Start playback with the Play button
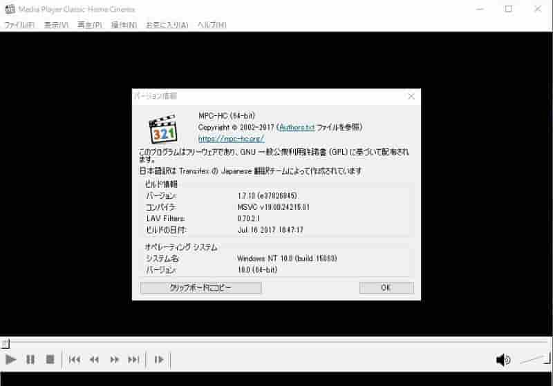The image size is (553, 386). click(10, 360)
